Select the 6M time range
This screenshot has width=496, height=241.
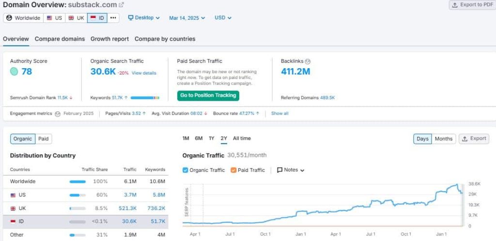point(199,138)
